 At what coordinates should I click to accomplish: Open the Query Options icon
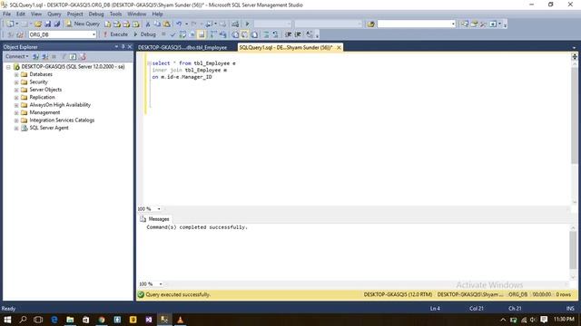(192, 34)
